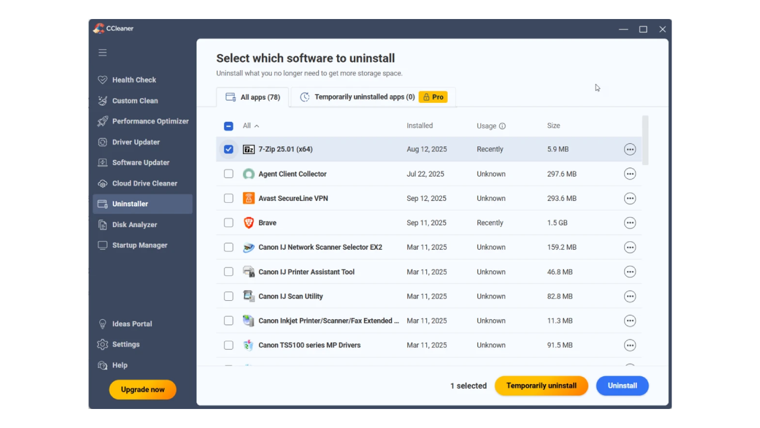The image size is (760, 428).
Task: Open Health Check in the sidebar
Action: [x=142, y=80]
